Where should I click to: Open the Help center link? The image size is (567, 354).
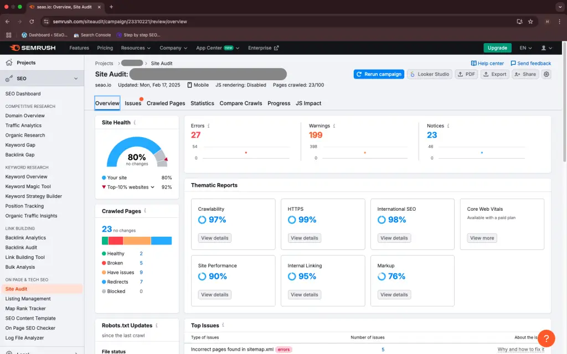(x=487, y=63)
